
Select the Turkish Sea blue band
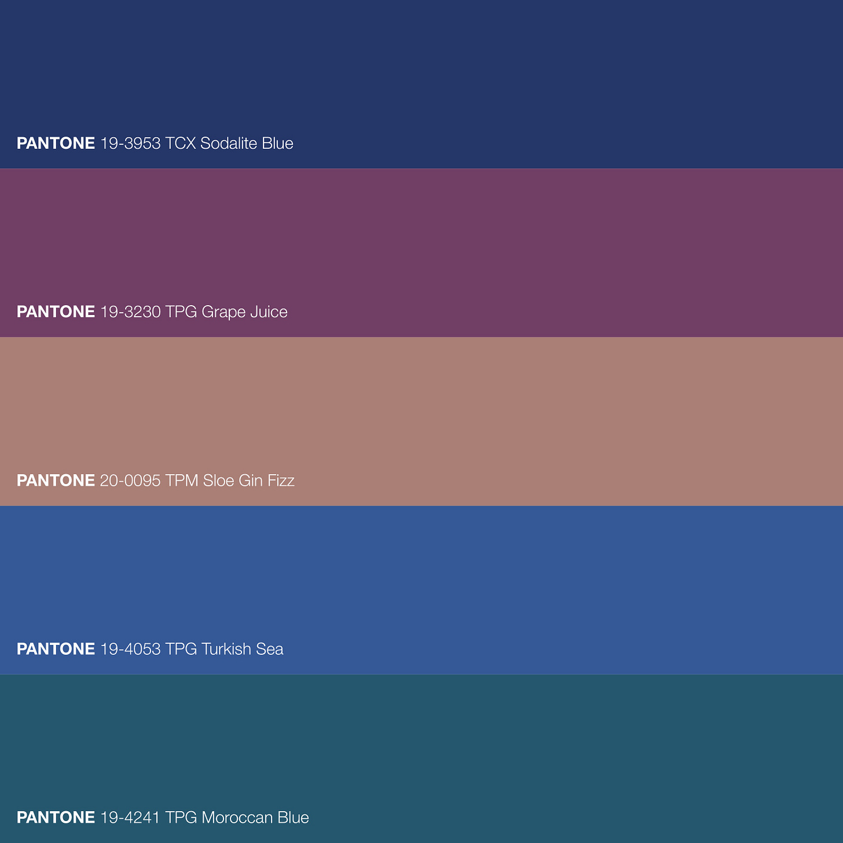click(422, 590)
